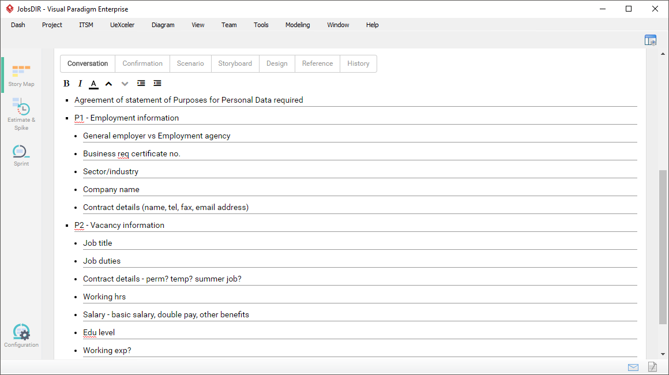
Task: Open the UeXceler menu
Action: pos(122,25)
